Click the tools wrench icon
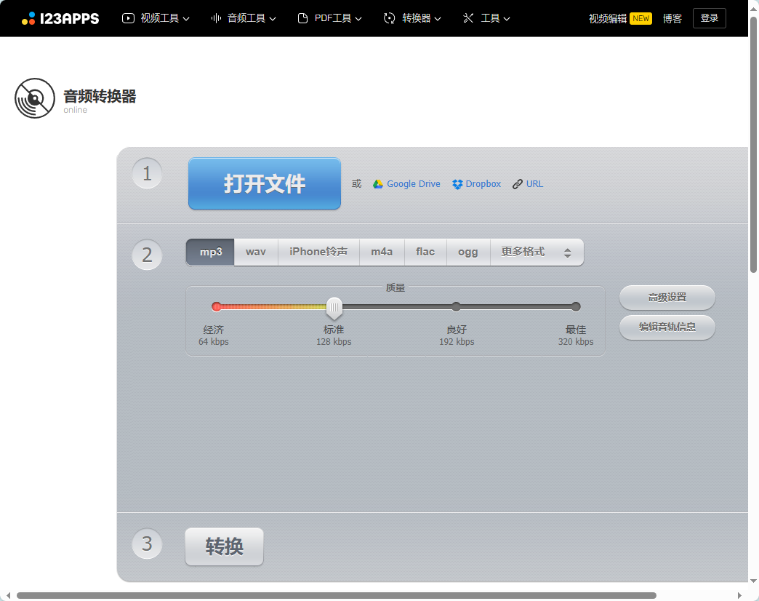The image size is (759, 601). (x=468, y=18)
